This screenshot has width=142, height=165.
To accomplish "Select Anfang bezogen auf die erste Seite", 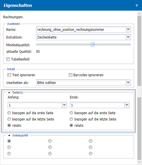I will click(x=9, y=113).
